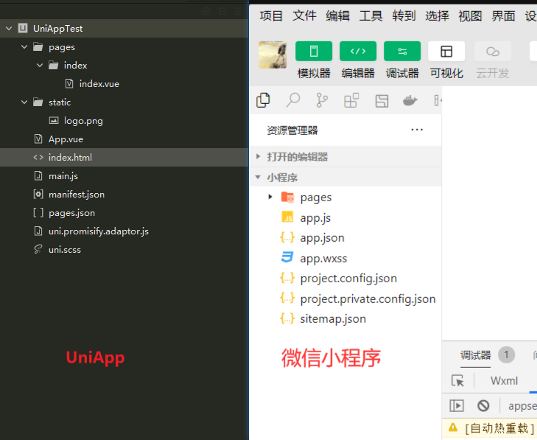Click the warning triangle icon in console

click(453, 427)
